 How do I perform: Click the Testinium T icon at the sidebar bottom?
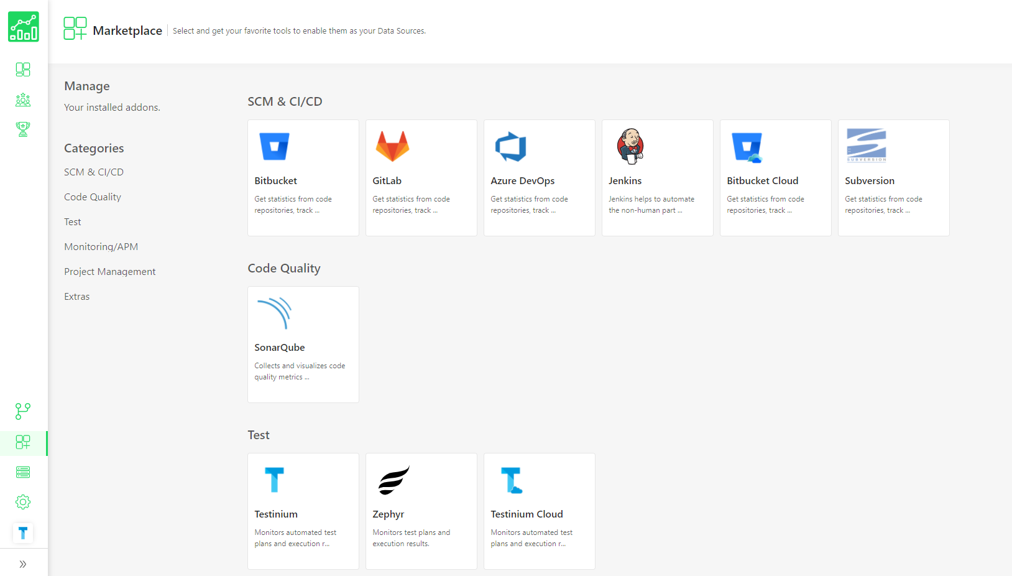[x=23, y=533]
